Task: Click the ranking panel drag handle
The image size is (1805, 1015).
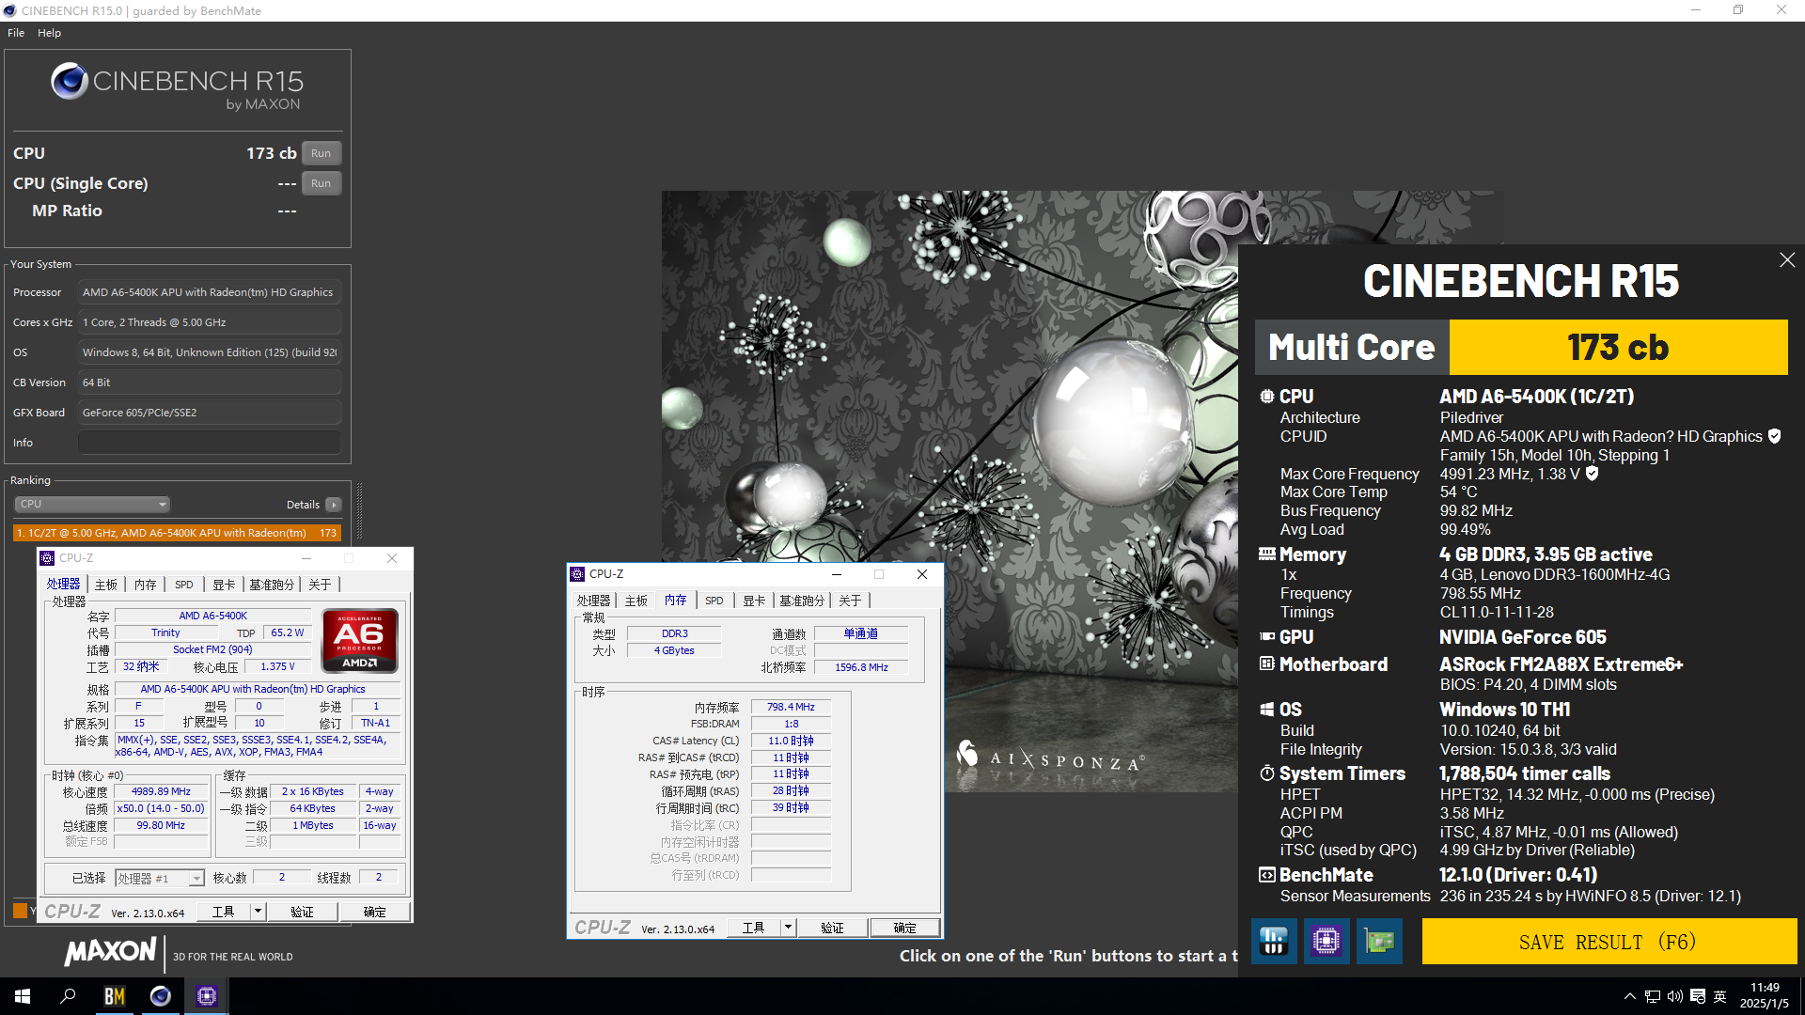Action: 359,512
